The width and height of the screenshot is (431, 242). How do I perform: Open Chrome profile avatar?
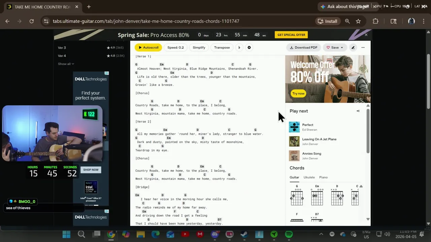click(411, 21)
